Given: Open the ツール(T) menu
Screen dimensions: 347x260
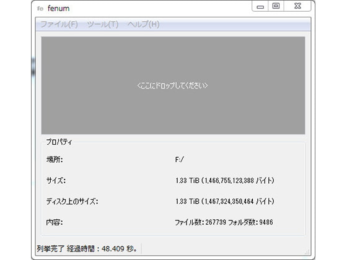Looking at the screenshot, I should (103, 24).
